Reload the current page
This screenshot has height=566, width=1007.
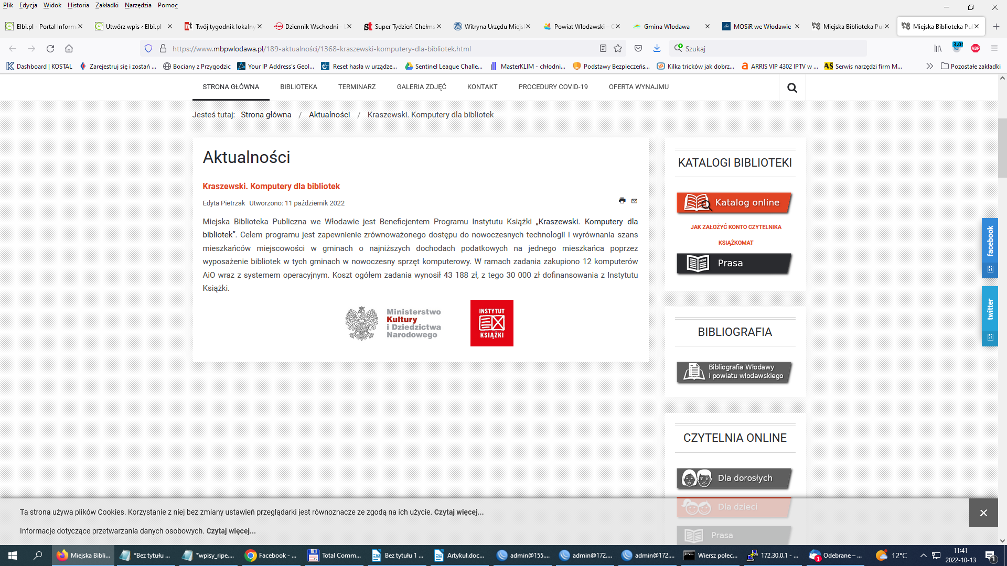point(50,49)
